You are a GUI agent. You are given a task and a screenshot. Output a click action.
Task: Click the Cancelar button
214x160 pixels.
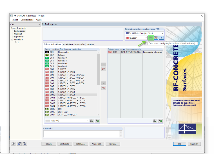(194, 144)
